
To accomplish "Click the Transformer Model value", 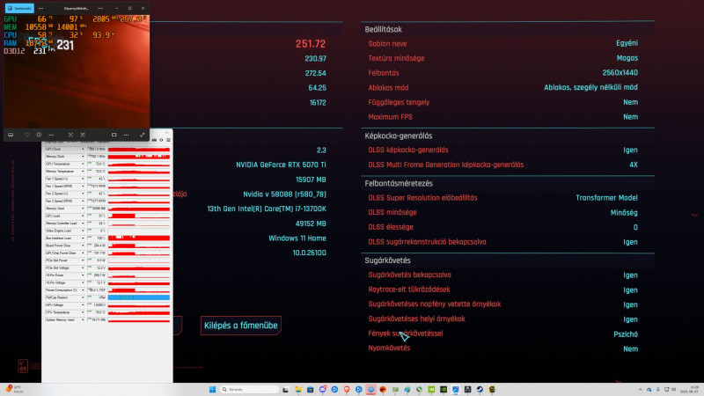I will 606,198.
